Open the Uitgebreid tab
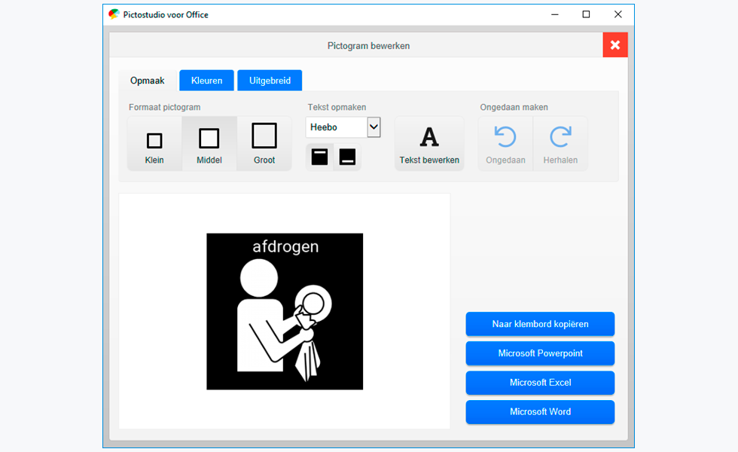The image size is (738, 452). point(270,81)
